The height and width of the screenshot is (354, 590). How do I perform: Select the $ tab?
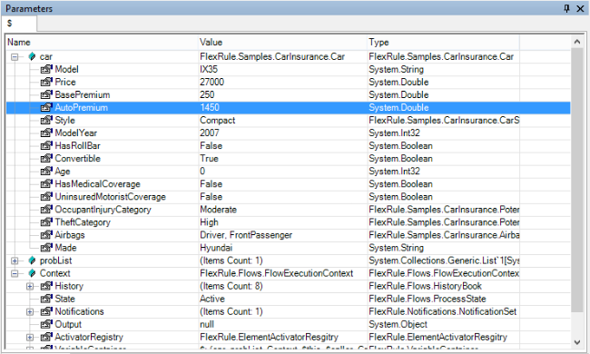19,24
